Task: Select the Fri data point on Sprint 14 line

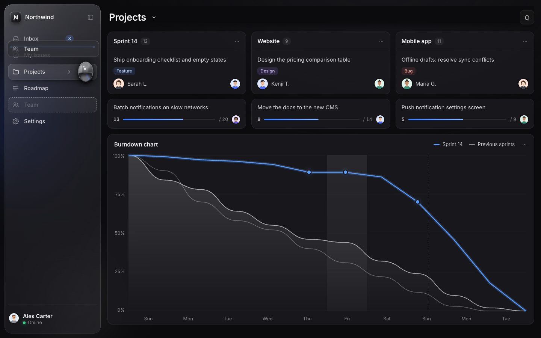Action: (345, 172)
